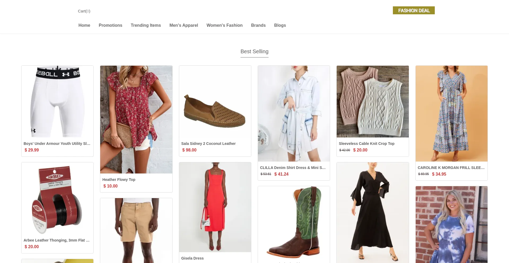Click the red Gisela Dress image
This screenshot has width=509, height=263.
pyautogui.click(x=215, y=207)
